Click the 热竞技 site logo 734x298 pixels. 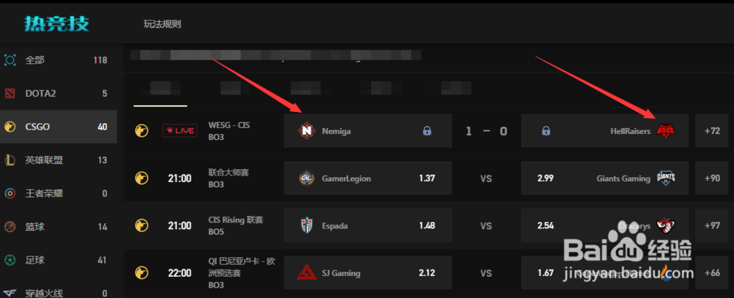click(x=57, y=23)
